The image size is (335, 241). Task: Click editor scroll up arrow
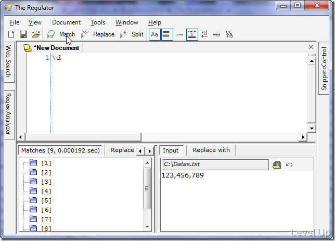point(312,61)
